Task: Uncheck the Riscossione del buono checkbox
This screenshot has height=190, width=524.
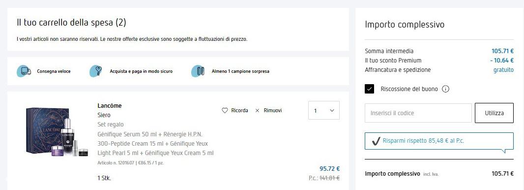Action: [x=369, y=89]
